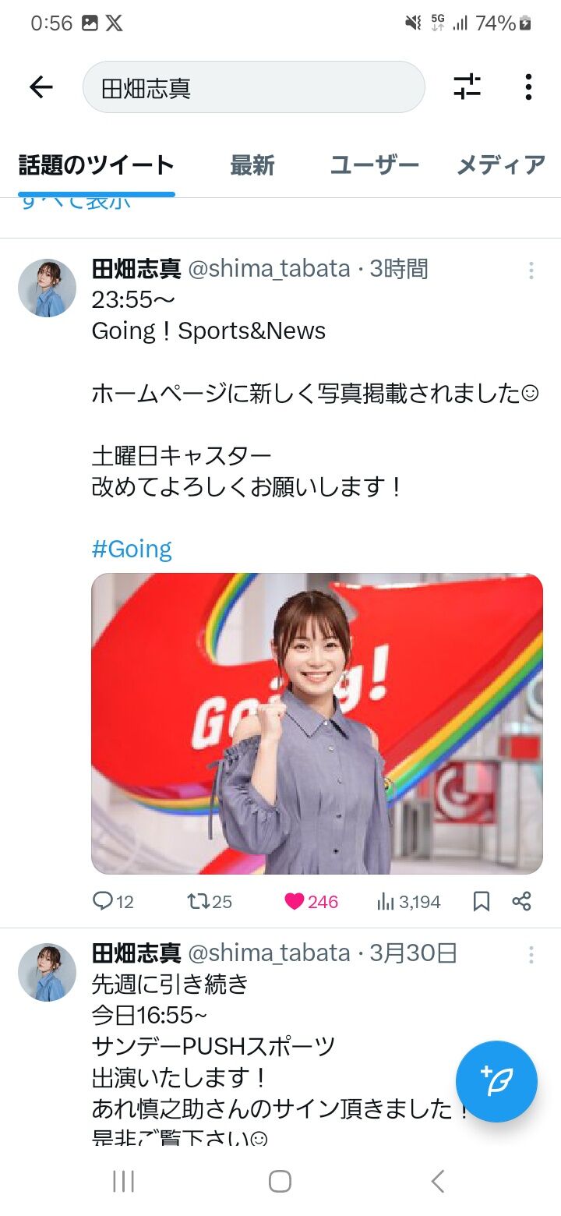The width and height of the screenshot is (561, 1216).
Task: Switch to the ユーザー tab
Action: click(375, 165)
